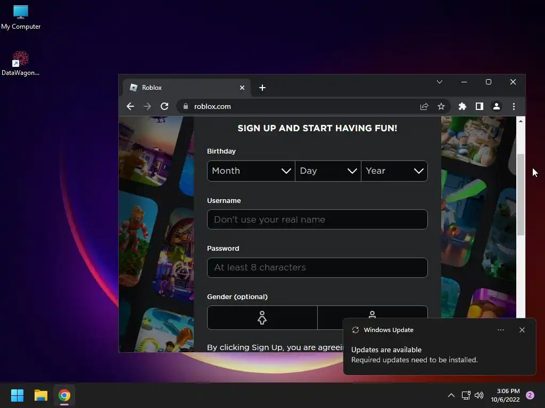Select the female gender option
Image resolution: width=545 pixels, height=408 pixels.
pyautogui.click(x=262, y=318)
